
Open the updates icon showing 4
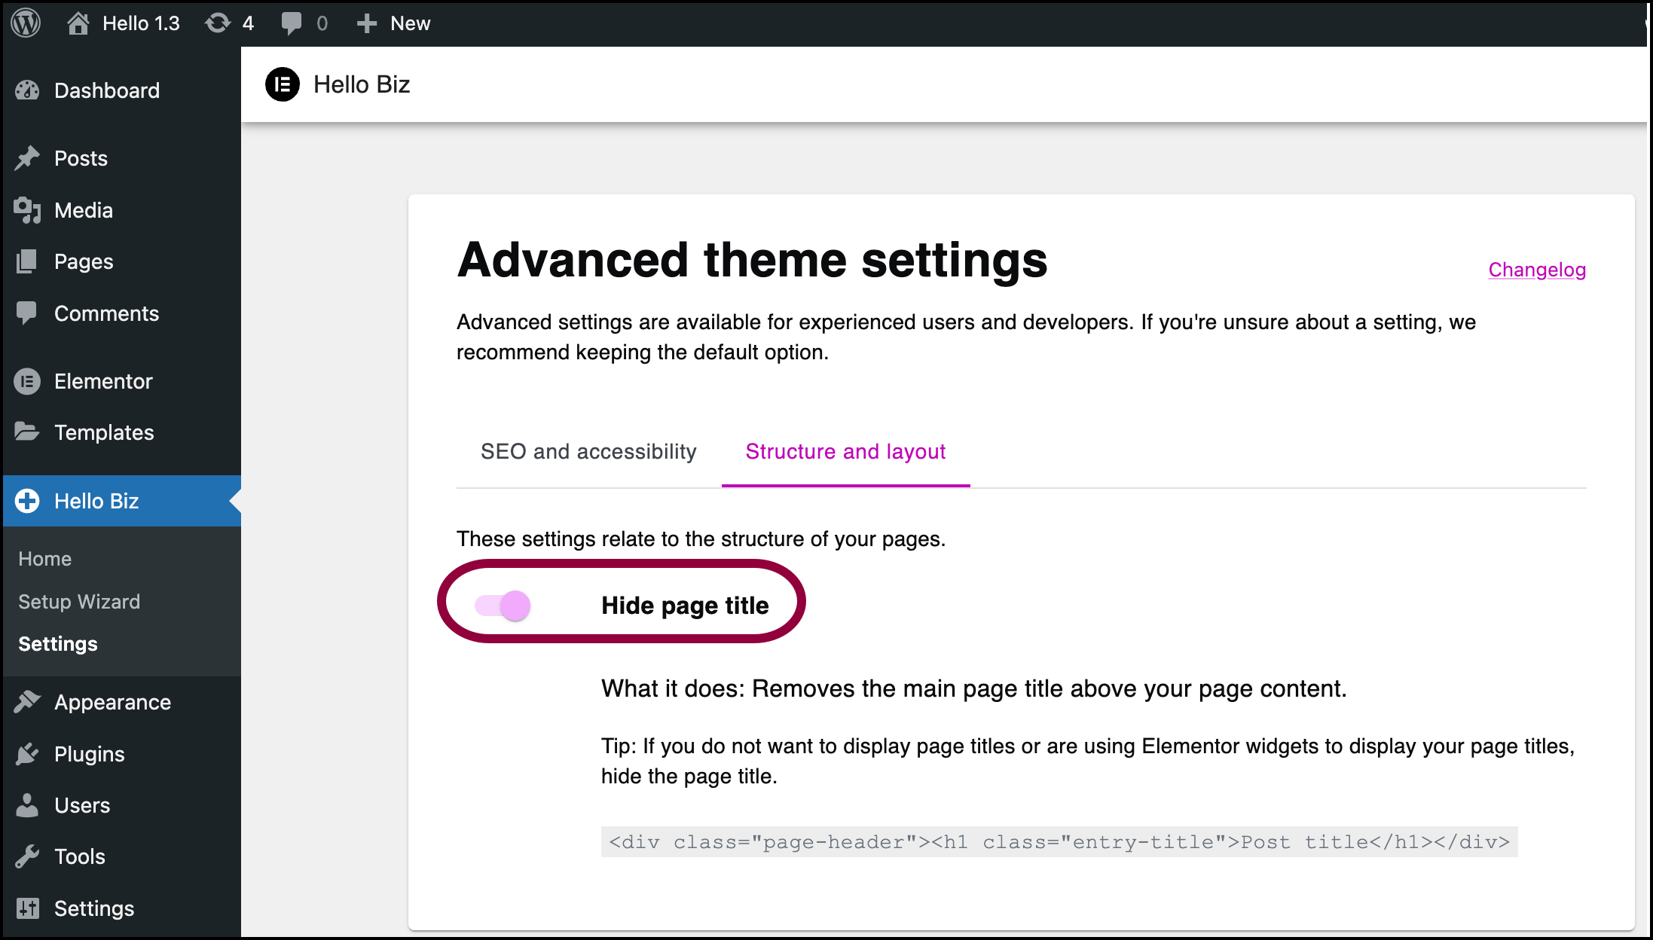click(218, 23)
